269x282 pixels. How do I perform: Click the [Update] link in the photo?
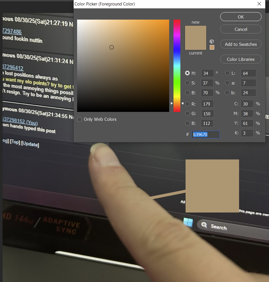click(30, 144)
